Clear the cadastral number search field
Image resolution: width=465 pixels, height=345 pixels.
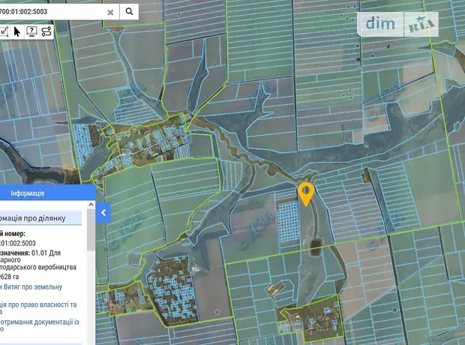tap(111, 12)
